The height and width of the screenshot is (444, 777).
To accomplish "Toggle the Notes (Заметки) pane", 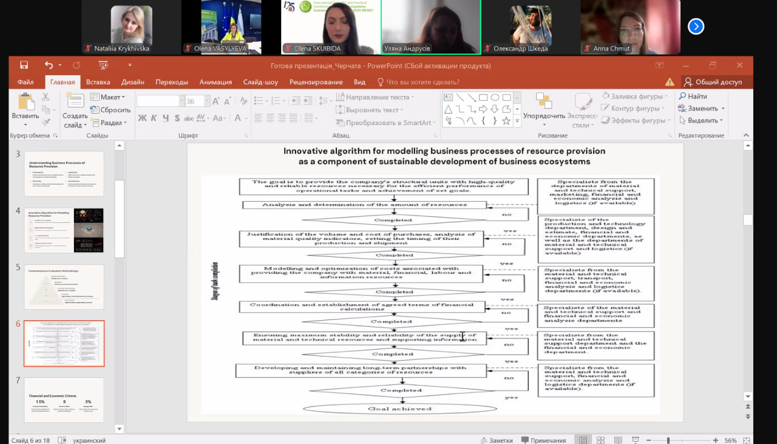I will click(x=496, y=440).
